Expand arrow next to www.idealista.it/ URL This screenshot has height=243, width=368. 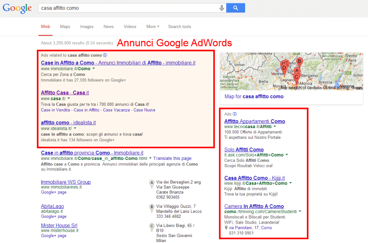click(75, 128)
